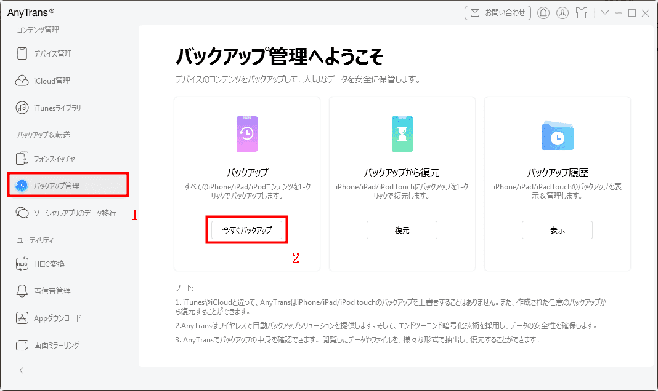Click the envelope icon in お問い合わせ
Viewport: 658px width, 391px height.
[x=474, y=13]
